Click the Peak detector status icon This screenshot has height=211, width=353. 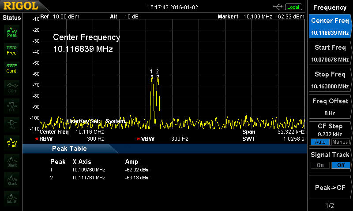11,31
